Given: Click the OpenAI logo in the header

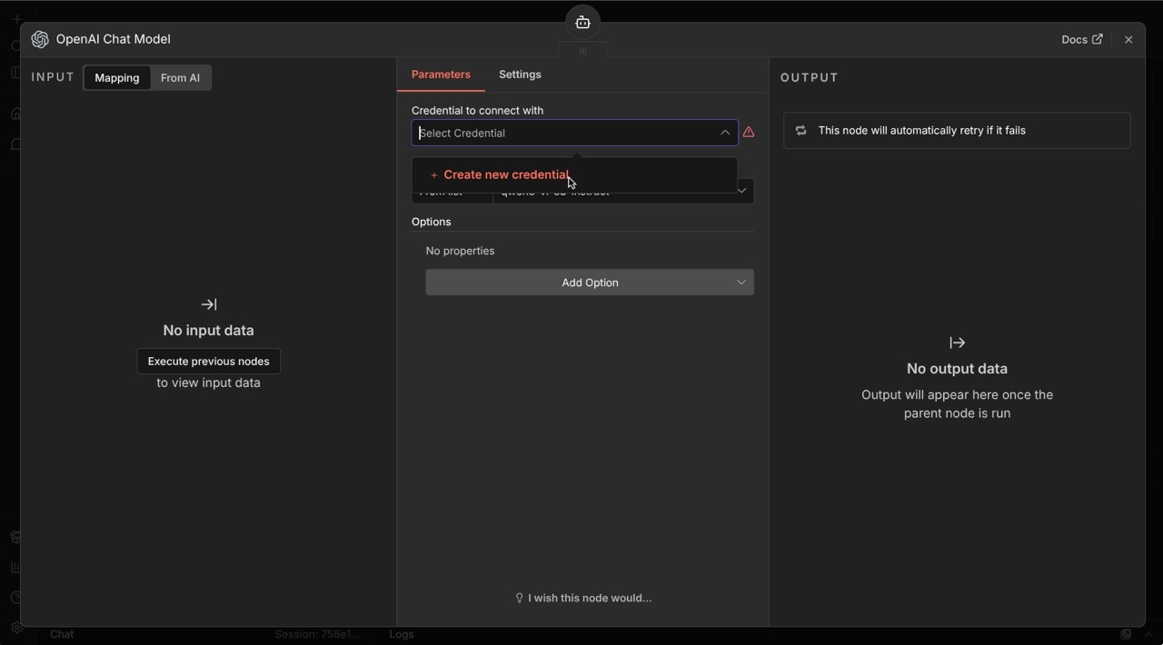Looking at the screenshot, I should pyautogui.click(x=40, y=39).
